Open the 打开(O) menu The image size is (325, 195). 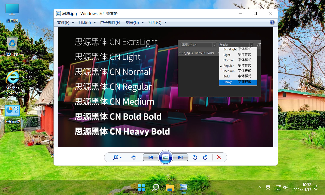pos(155,23)
